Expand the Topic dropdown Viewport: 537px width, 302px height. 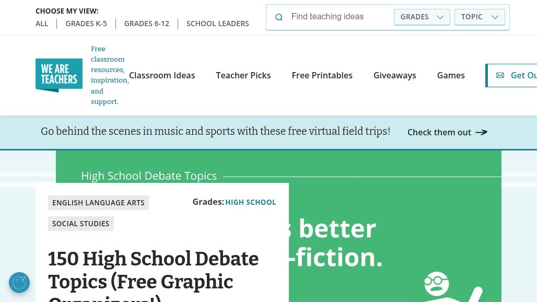tap(480, 17)
